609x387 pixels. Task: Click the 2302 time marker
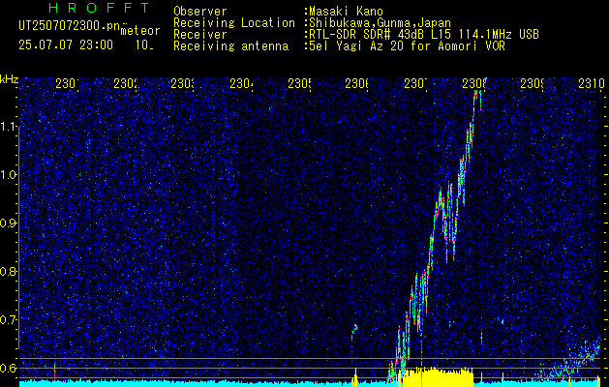(x=125, y=83)
